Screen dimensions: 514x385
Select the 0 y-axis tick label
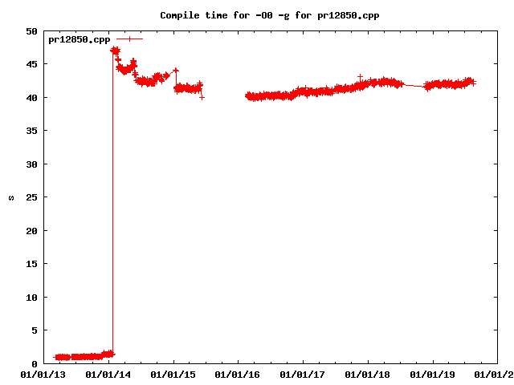click(34, 363)
